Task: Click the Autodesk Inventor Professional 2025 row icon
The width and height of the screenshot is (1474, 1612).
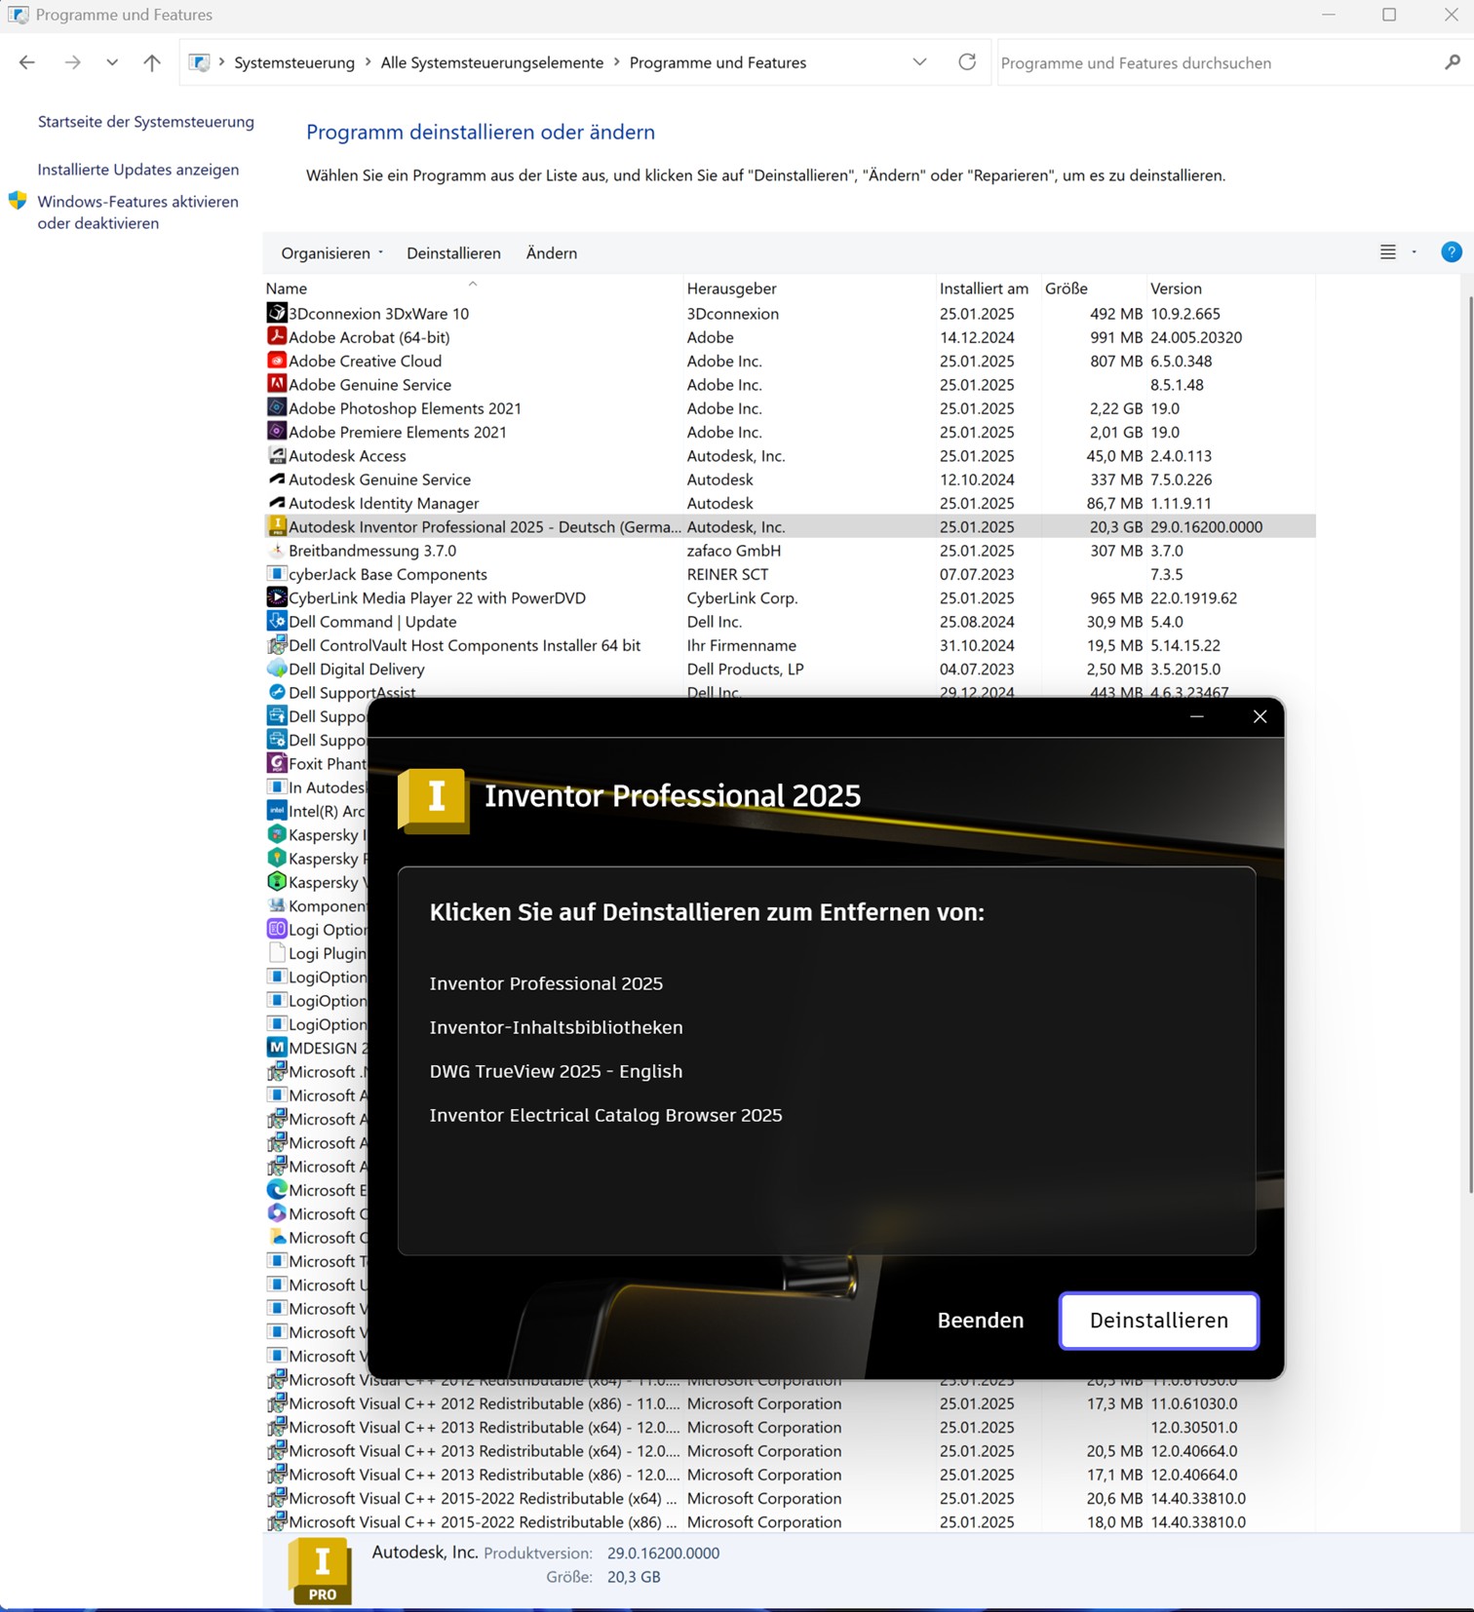Action: pyautogui.click(x=277, y=526)
